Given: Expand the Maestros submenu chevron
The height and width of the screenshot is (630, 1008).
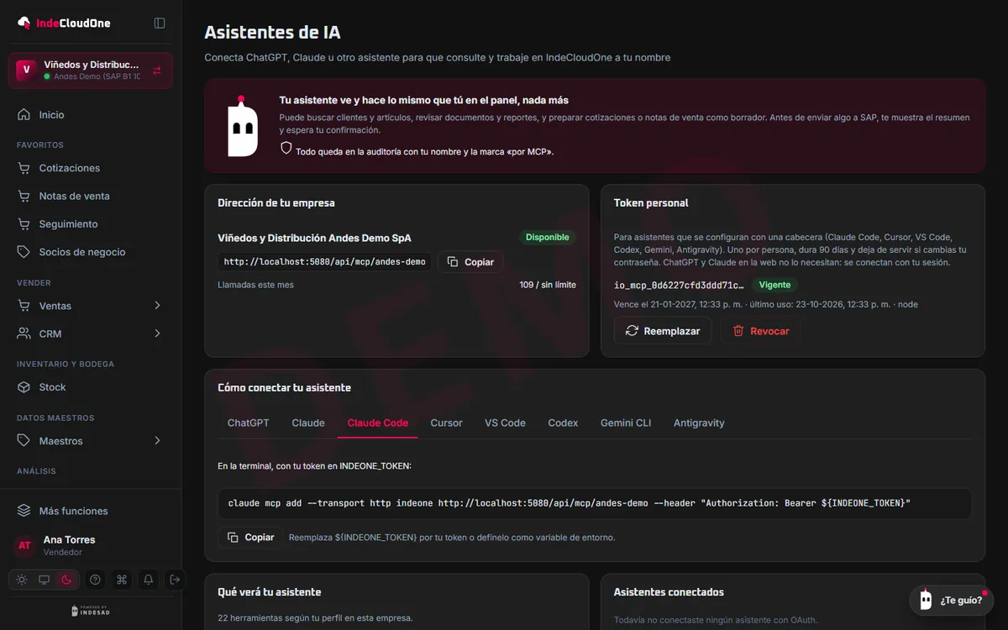Looking at the screenshot, I should [157, 441].
